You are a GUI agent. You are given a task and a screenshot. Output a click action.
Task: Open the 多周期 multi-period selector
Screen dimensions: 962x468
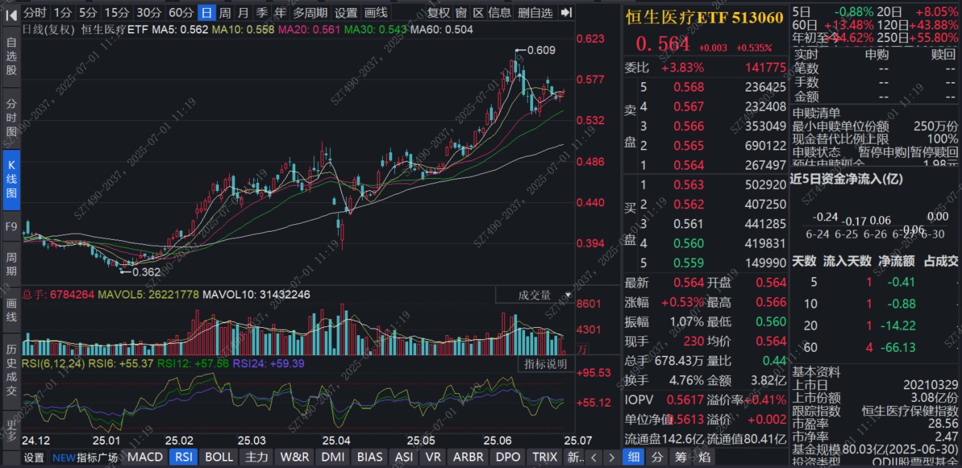(310, 13)
